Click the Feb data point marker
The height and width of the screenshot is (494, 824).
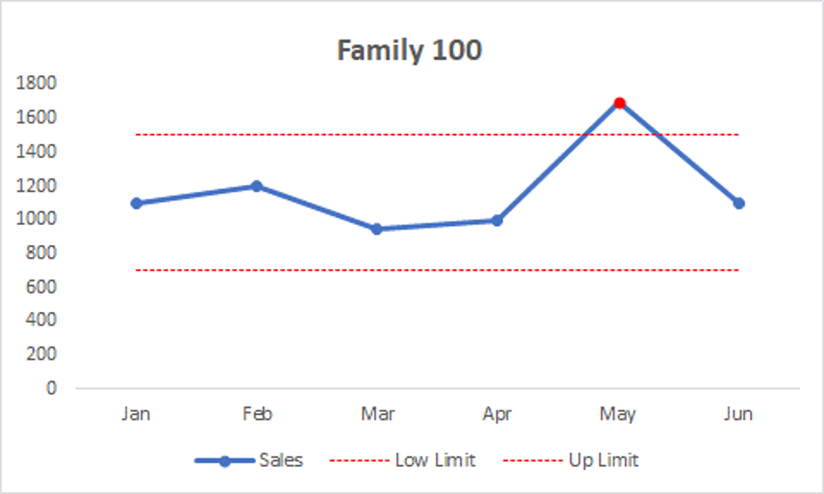257,187
